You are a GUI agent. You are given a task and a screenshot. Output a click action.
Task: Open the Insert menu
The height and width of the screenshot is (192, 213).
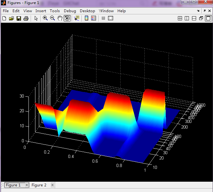pos(41,11)
